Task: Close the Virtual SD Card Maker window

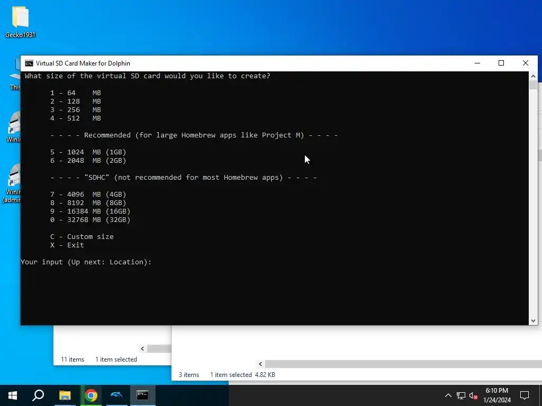Action: (x=526, y=63)
